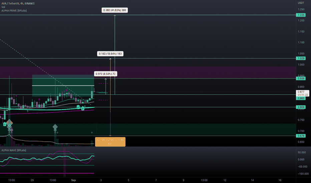Click the 29 date label on the time axis
This screenshot has height=183, width=311.
tap(32, 180)
